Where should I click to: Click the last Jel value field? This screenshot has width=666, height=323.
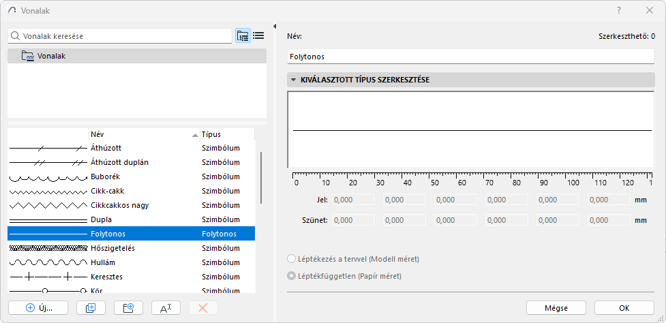(x=609, y=200)
